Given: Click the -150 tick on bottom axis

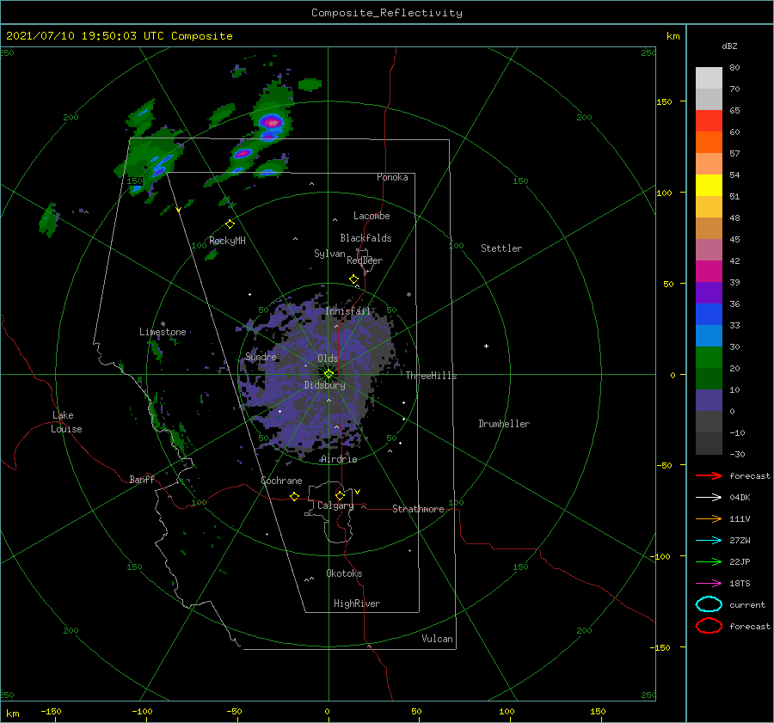Looking at the screenshot, I should click(51, 711).
